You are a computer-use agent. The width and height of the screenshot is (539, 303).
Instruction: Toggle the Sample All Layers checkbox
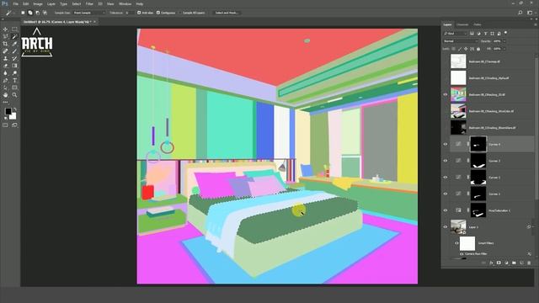pyautogui.click(x=180, y=13)
